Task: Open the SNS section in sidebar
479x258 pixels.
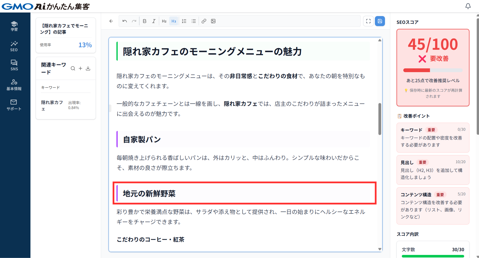Action: tap(14, 65)
